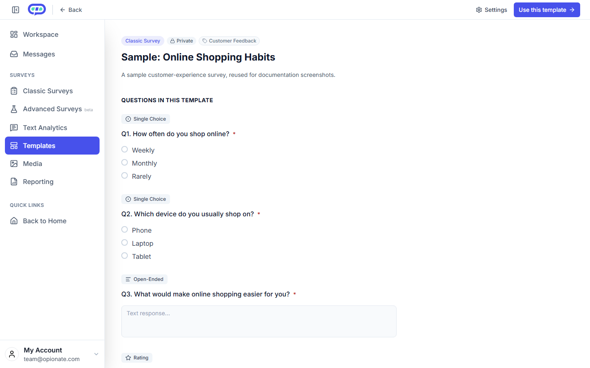The height and width of the screenshot is (368, 590).
Task: Click the Back link
Action: (71, 10)
